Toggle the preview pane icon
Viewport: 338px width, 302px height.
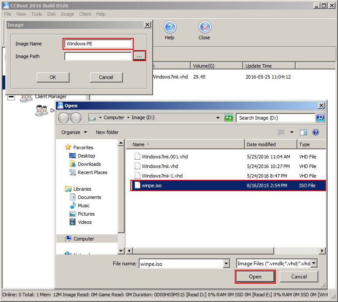(x=303, y=132)
